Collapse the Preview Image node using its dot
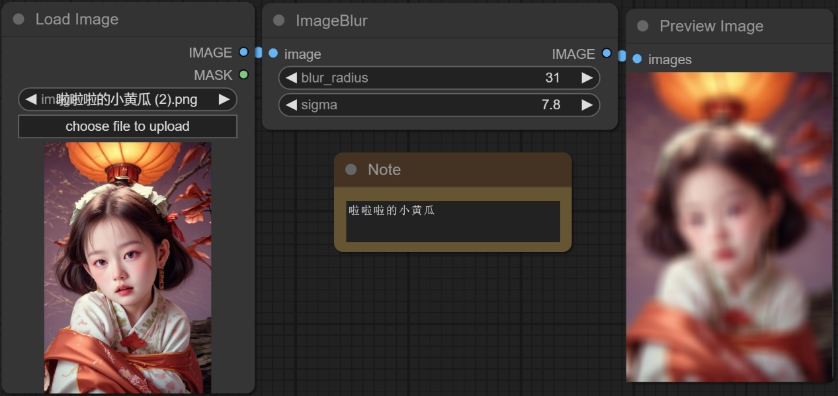This screenshot has height=396, width=838. (x=642, y=26)
